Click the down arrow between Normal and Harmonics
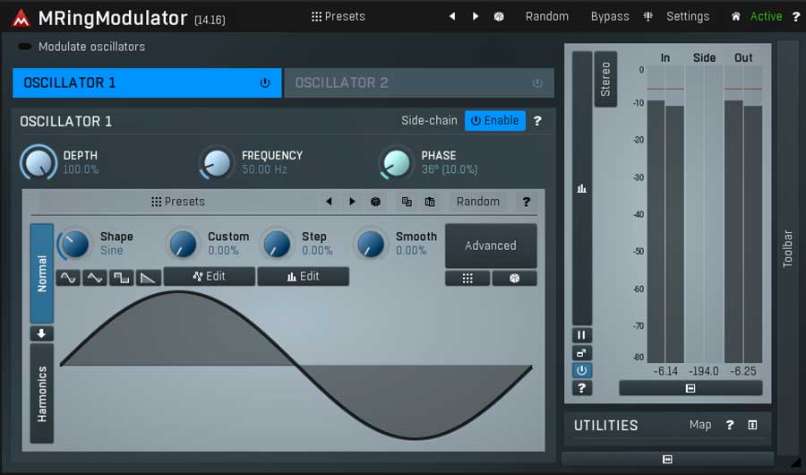Viewport: 806px width, 475px height. point(41,333)
